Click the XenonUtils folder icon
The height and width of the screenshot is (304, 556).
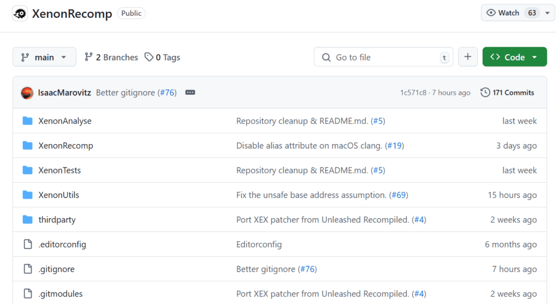point(28,195)
